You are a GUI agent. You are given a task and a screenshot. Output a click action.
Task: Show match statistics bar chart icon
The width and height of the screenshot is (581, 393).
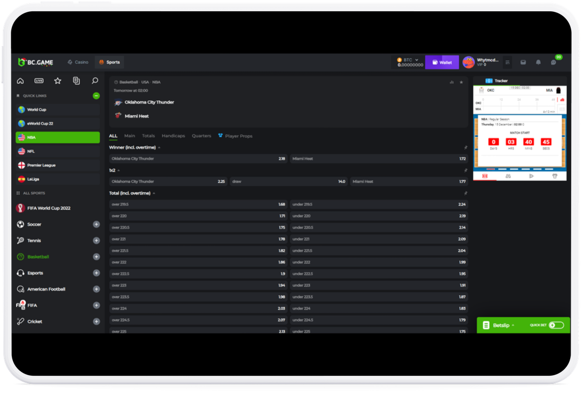pos(452,82)
